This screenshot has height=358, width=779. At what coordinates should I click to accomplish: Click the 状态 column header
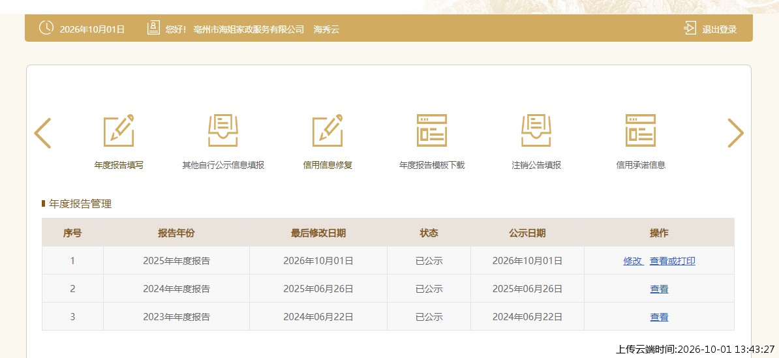point(429,233)
